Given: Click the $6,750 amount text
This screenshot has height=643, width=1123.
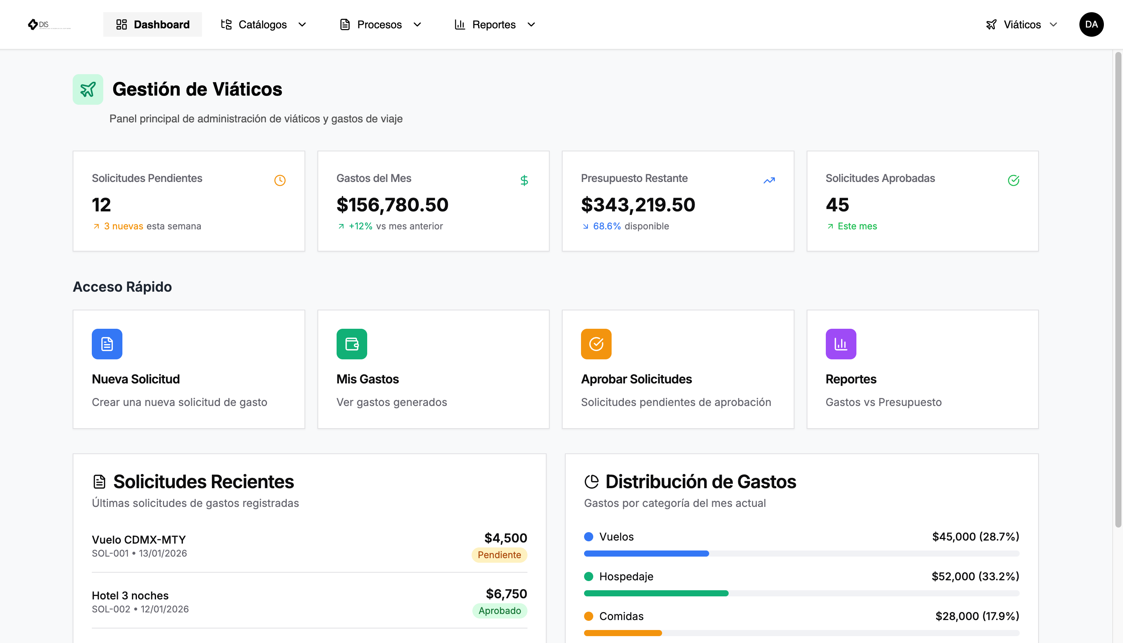Looking at the screenshot, I should (506, 594).
